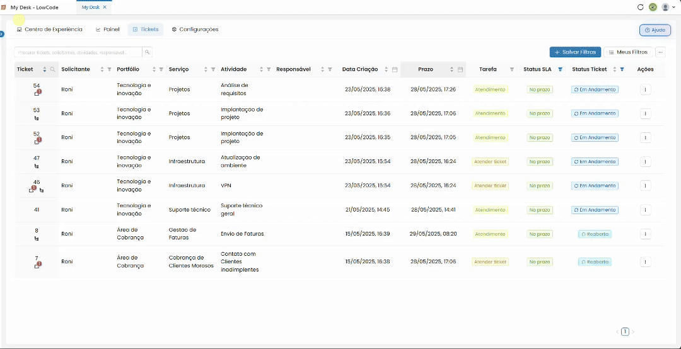Click the subtask icon under ticket 47
Screen dimensions: 681x349
click(x=37, y=166)
